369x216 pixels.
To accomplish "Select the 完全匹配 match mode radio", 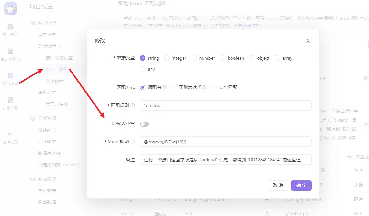I will pyautogui.click(x=214, y=87).
